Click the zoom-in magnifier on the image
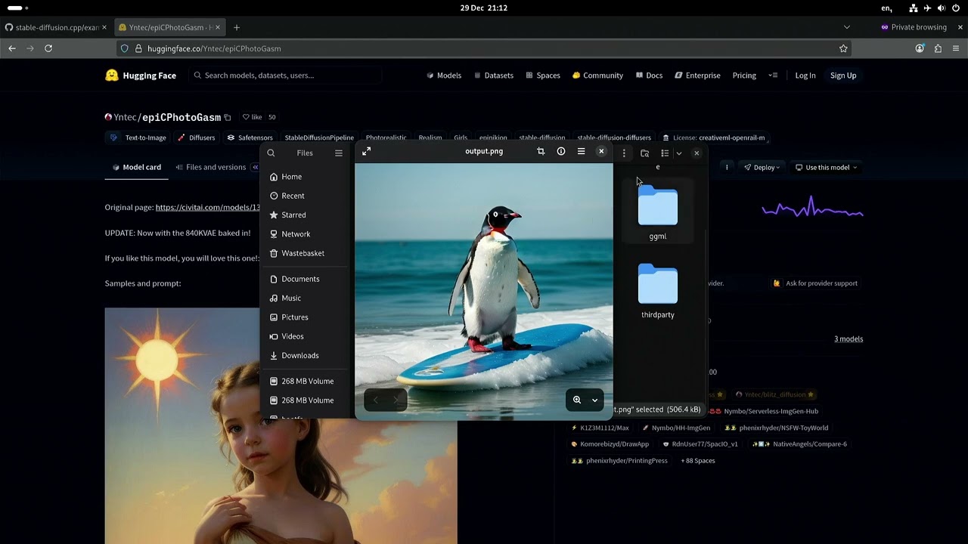Screen dimensions: 968x544 point(577,400)
